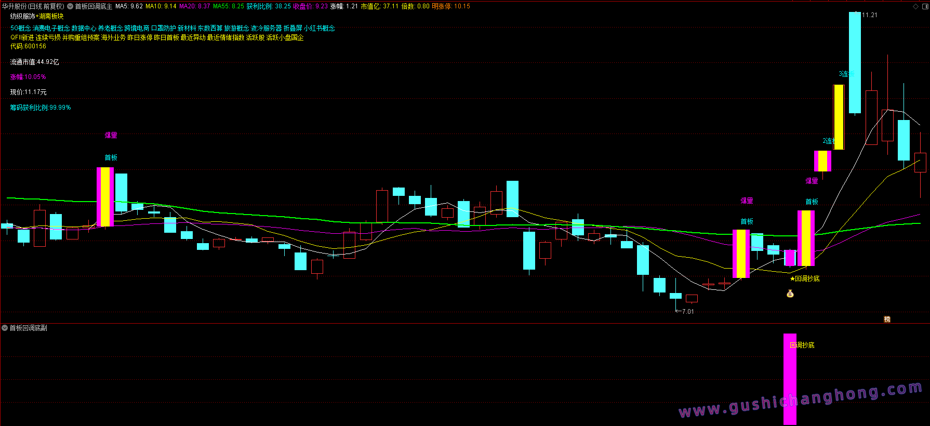Click the 华升股份 stock title label
This screenshot has width=930, height=426.
tap(33, 6)
